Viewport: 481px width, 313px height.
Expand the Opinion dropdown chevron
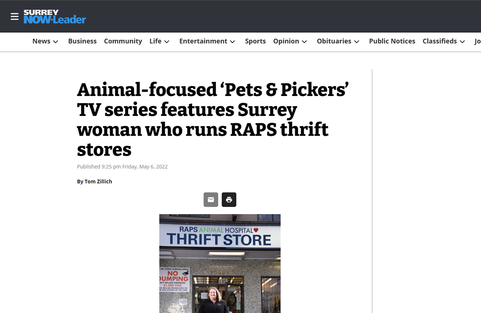tap(304, 42)
